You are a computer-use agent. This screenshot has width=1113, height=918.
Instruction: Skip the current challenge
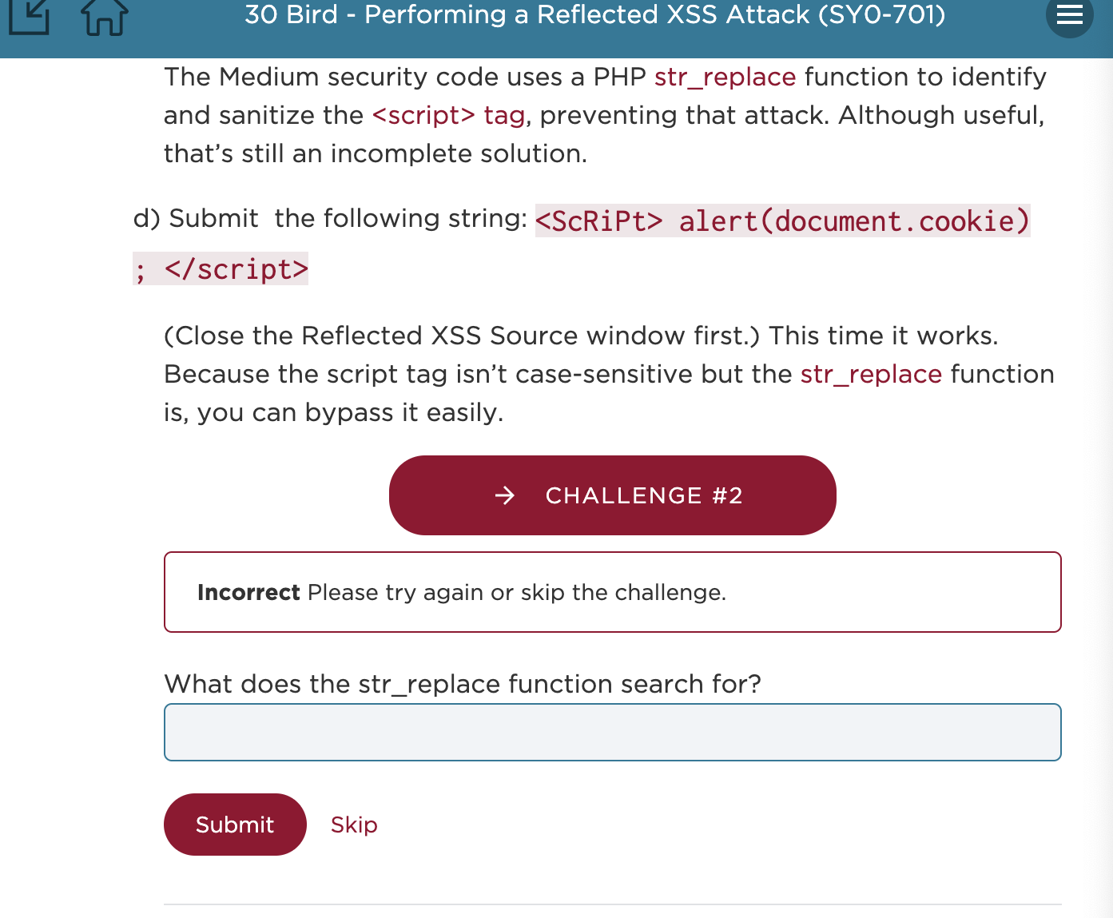click(354, 825)
